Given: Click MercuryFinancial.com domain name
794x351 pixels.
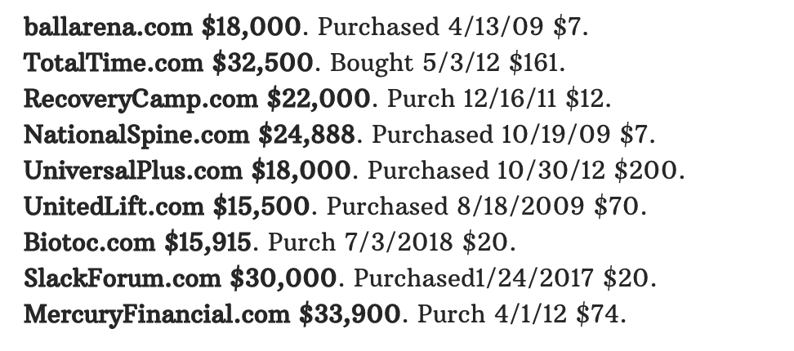Looking at the screenshot, I should click(157, 314).
